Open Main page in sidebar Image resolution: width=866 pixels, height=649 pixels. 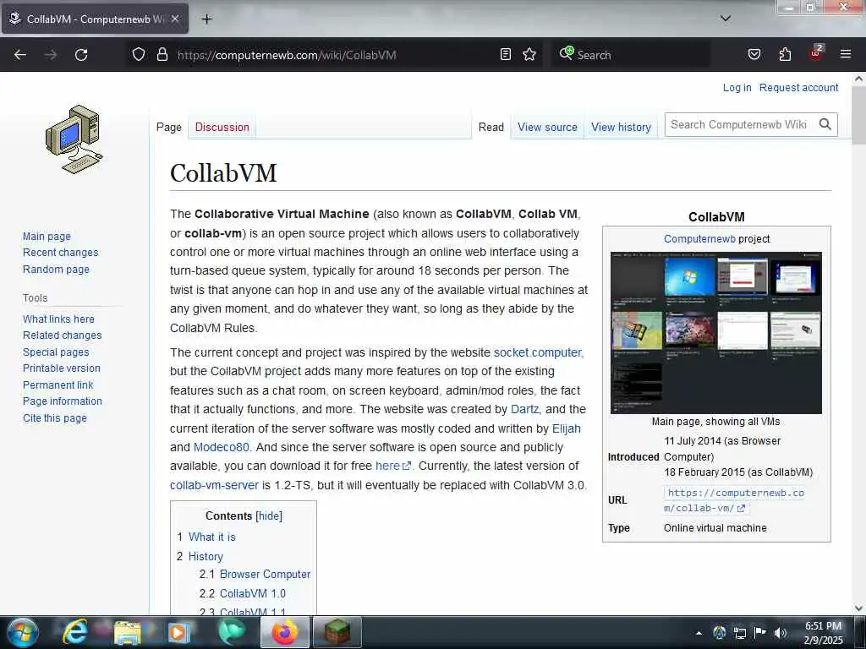coord(47,237)
